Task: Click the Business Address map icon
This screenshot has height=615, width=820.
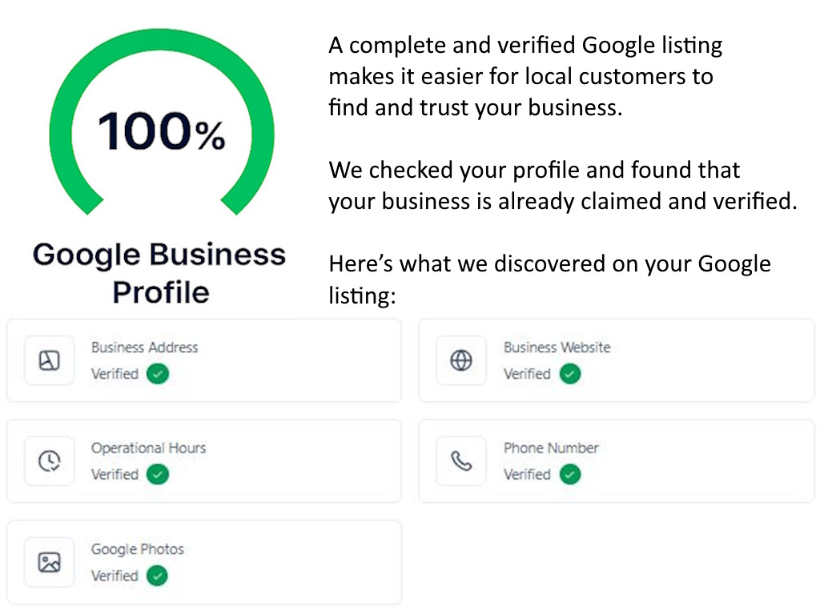Action: pos(50,360)
